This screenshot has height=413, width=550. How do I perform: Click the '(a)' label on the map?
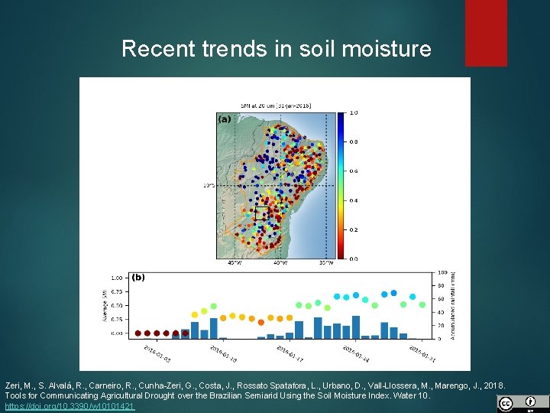pyautogui.click(x=225, y=119)
